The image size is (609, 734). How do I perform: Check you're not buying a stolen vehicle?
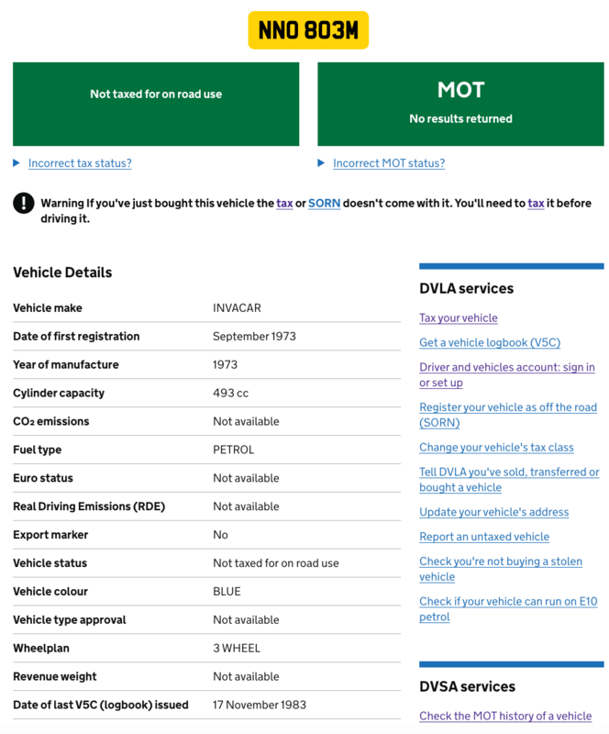coord(500,562)
